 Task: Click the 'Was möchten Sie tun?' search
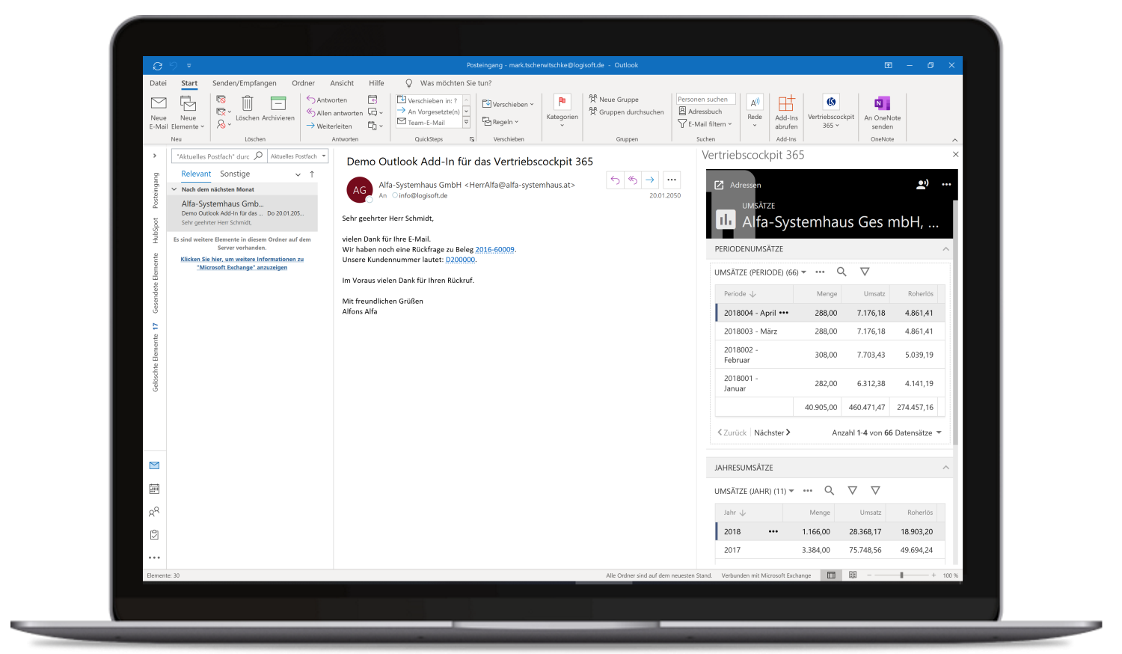[x=456, y=83]
